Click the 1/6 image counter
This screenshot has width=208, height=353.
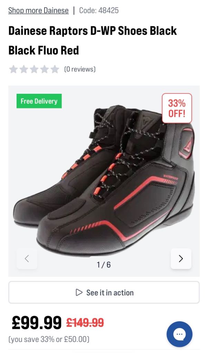104,264
